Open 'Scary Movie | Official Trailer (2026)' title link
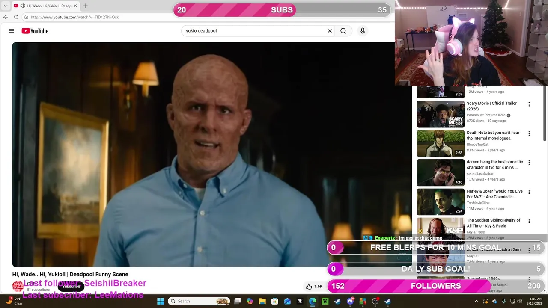The width and height of the screenshot is (548, 308). tap(491, 106)
